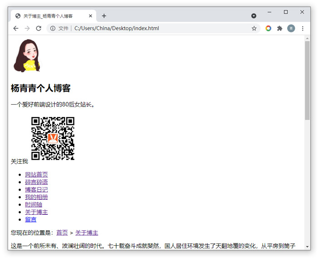Reload the page with refresh icon
The height and width of the screenshot is (258, 318).
39,29
